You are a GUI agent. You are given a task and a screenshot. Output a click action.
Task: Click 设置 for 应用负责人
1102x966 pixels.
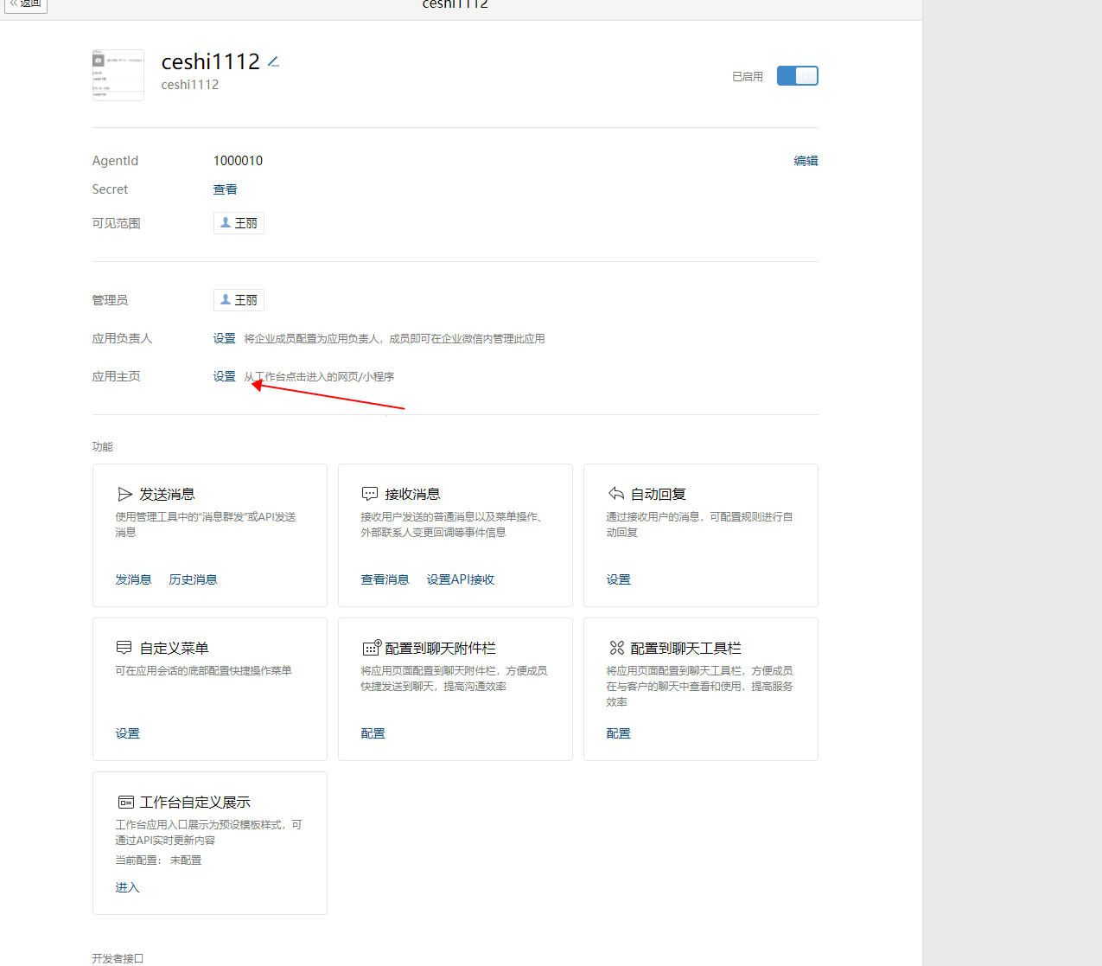pos(224,339)
